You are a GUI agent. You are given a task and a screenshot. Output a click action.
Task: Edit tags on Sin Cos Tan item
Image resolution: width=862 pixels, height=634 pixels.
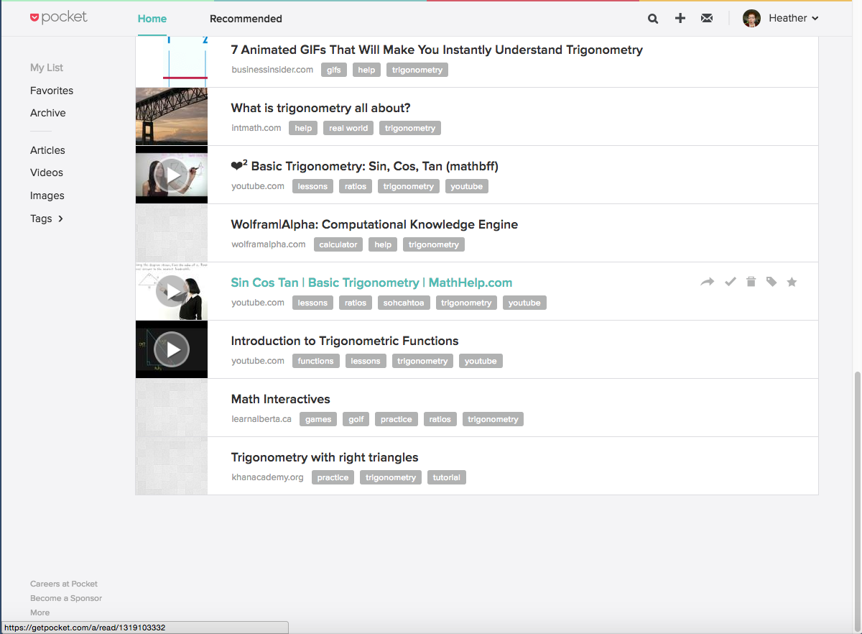pos(771,282)
